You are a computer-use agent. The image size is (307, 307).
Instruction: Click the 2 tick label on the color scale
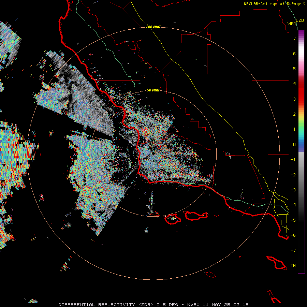[294, 114]
